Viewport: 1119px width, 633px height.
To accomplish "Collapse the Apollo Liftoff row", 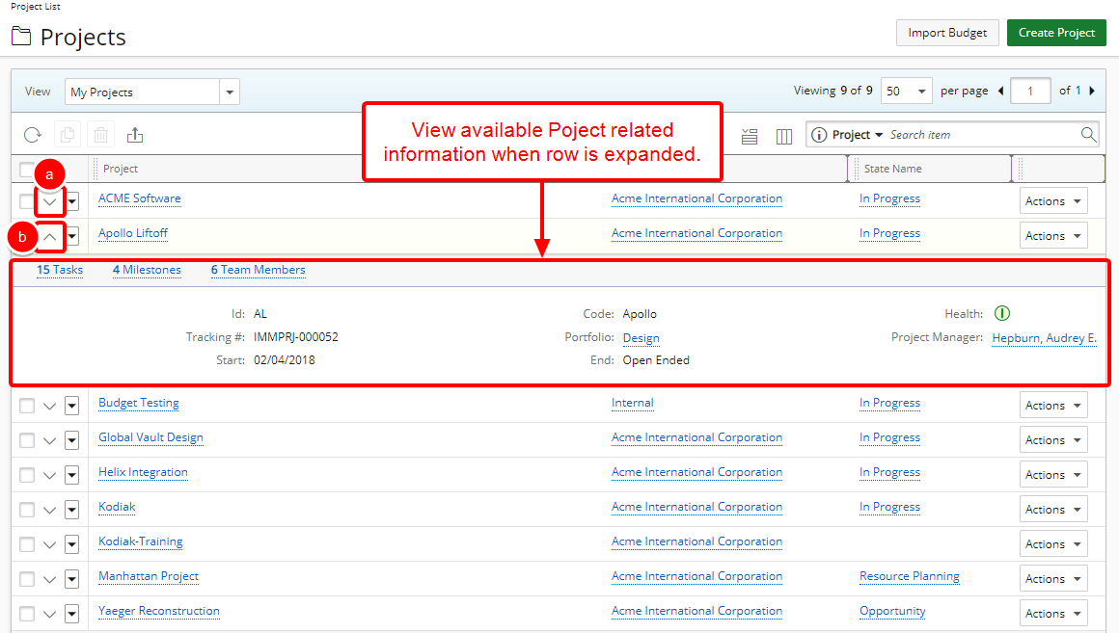I will (50, 236).
